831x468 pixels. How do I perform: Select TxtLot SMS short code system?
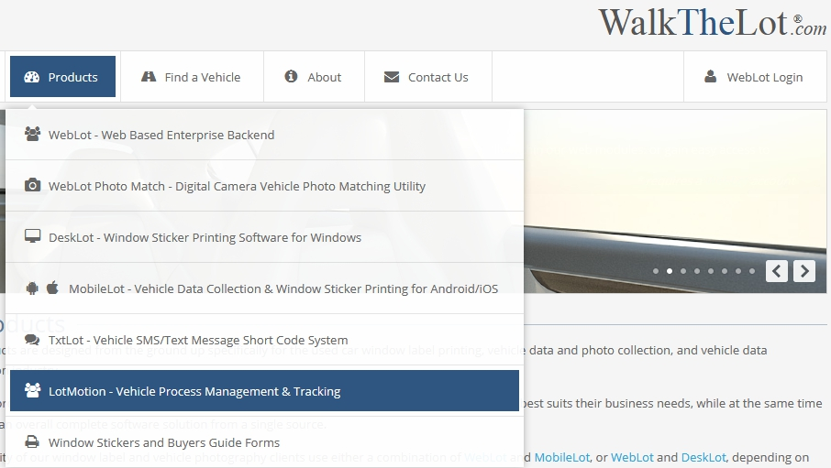[x=264, y=340]
